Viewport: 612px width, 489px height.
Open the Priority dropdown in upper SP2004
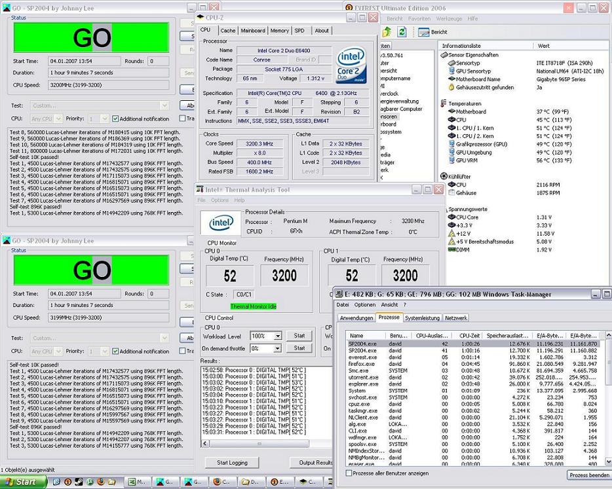coord(104,118)
